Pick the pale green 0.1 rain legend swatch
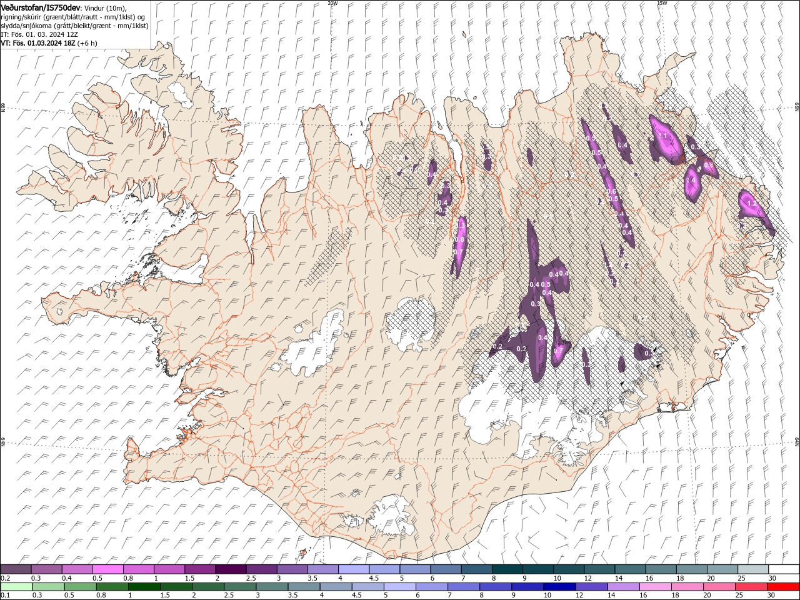Screen dimensions: 800x600 coord(16,587)
